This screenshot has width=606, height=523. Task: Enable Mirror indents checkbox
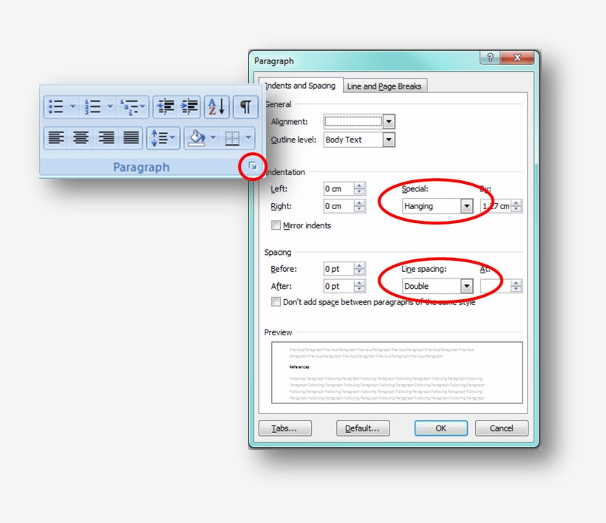[276, 225]
